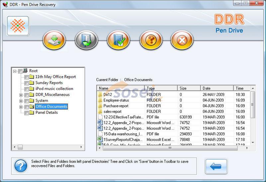Click the orange snowflake logo icon
Screen dimensions: 266x182
[18, 26]
